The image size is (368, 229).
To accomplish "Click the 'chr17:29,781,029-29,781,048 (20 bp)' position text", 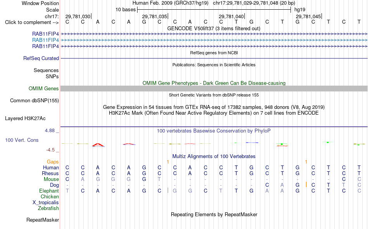I will [254, 3].
